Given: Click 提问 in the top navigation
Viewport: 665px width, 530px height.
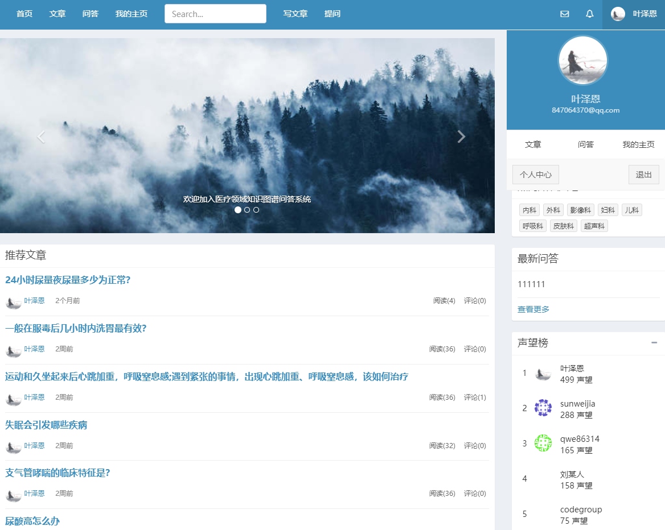Looking at the screenshot, I should pos(332,14).
